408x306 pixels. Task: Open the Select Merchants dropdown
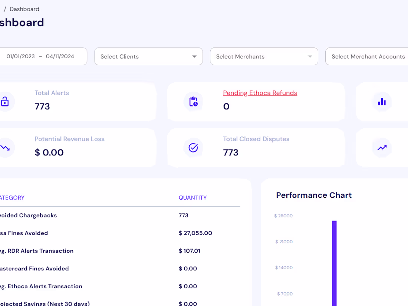264,56
